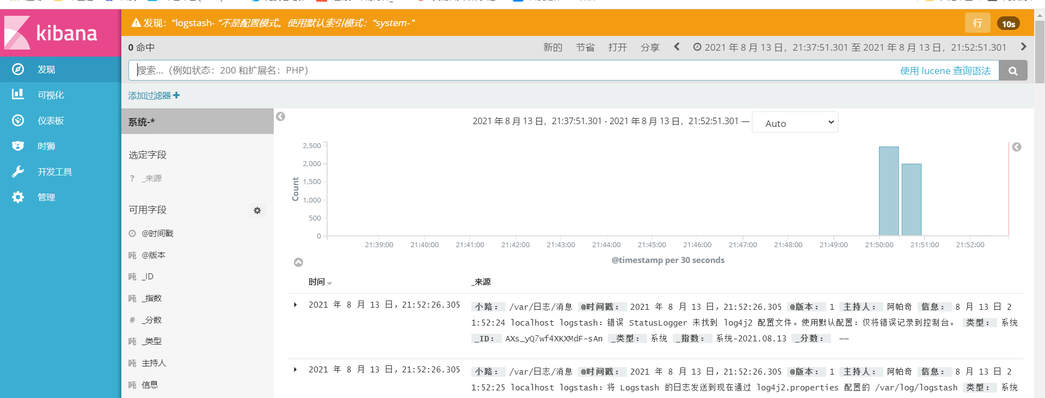Viewport: 1045px width, 398px height.
Task: Expand the first log row at 21:52:26.305
Action: point(296,305)
